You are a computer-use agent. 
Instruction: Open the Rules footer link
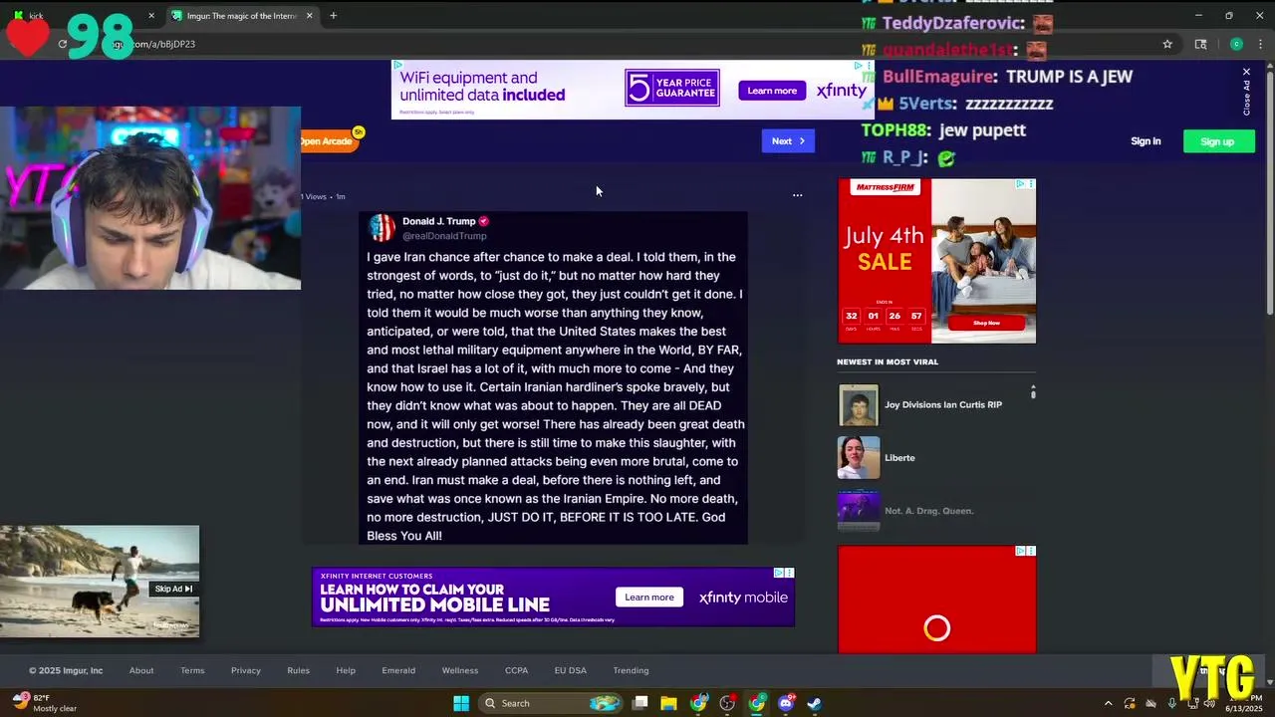pos(299,670)
